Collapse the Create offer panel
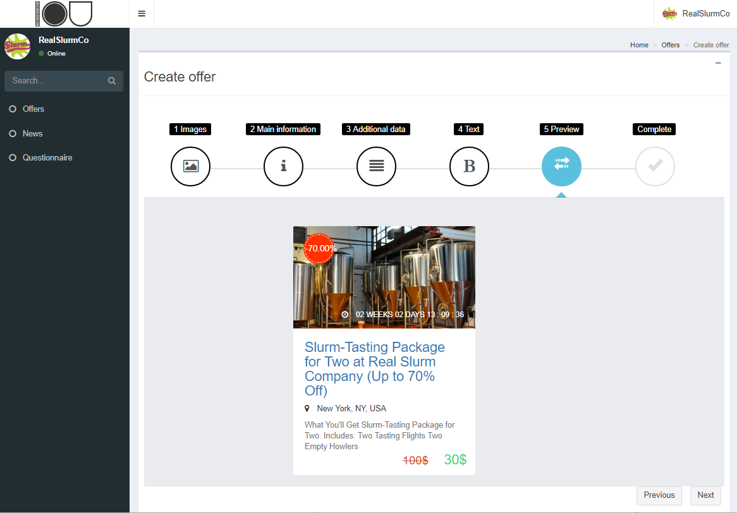Viewport: 737px width, 513px height. click(718, 63)
